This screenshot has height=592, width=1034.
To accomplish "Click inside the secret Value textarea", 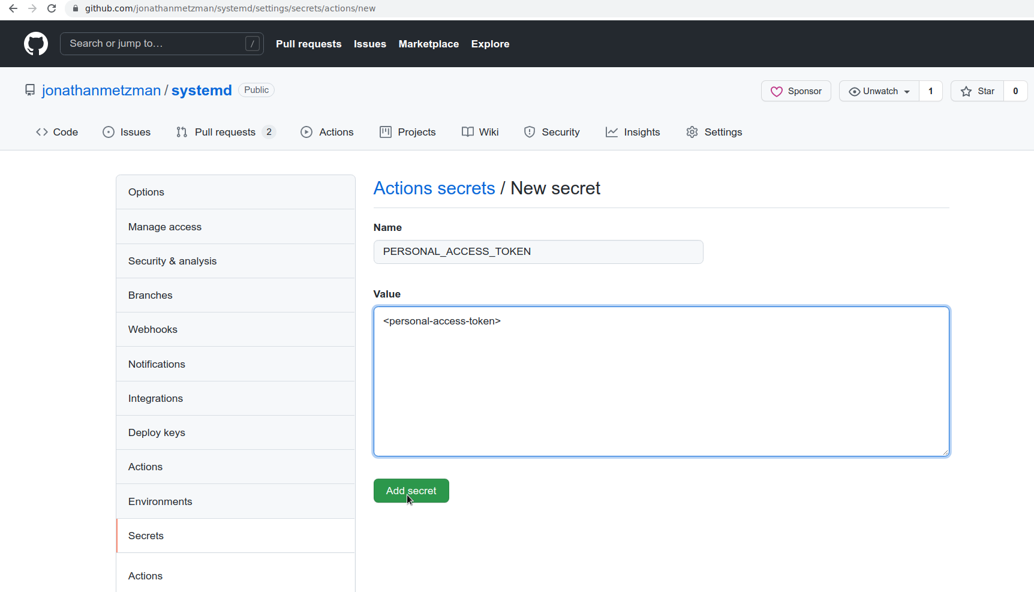I will [661, 381].
